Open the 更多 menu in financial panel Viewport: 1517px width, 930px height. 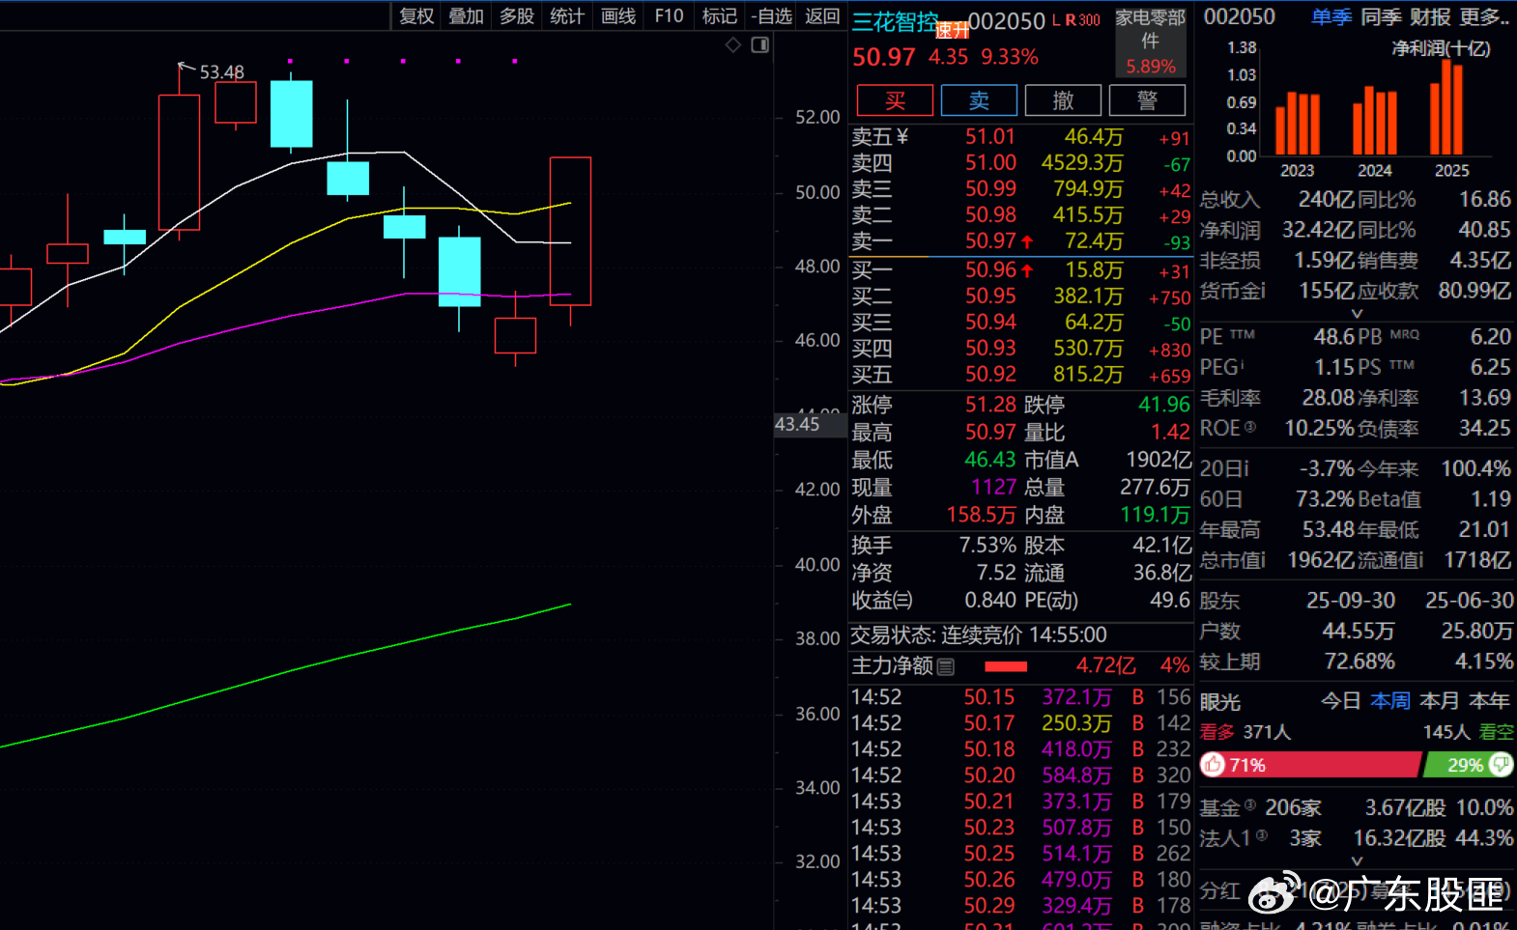pos(1484,16)
